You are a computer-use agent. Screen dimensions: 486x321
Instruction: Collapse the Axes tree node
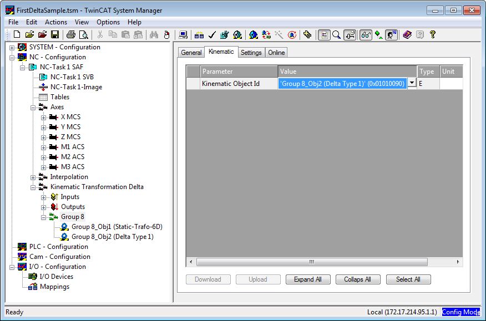click(x=33, y=108)
